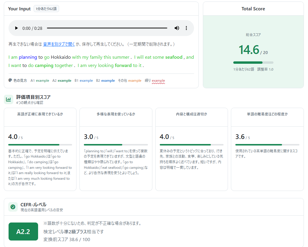Screen dimensions: 308x247
Task: Click the word 'Hokkaido' in the transcript
Action: pyautogui.click(x=61, y=57)
